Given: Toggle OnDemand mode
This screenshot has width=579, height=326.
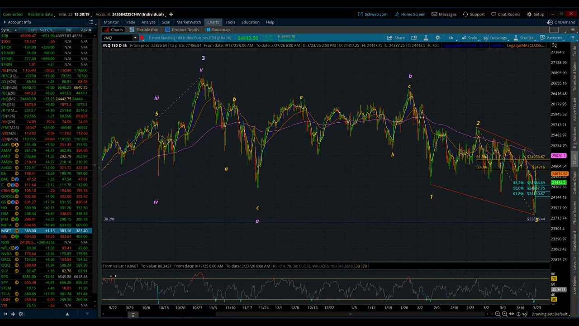Looking at the screenshot, I should 561,22.
